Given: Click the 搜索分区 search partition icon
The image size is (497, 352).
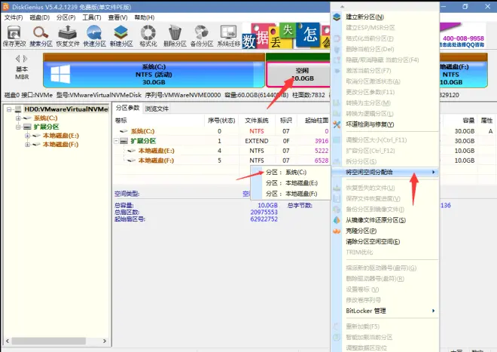Looking at the screenshot, I should coord(41,36).
